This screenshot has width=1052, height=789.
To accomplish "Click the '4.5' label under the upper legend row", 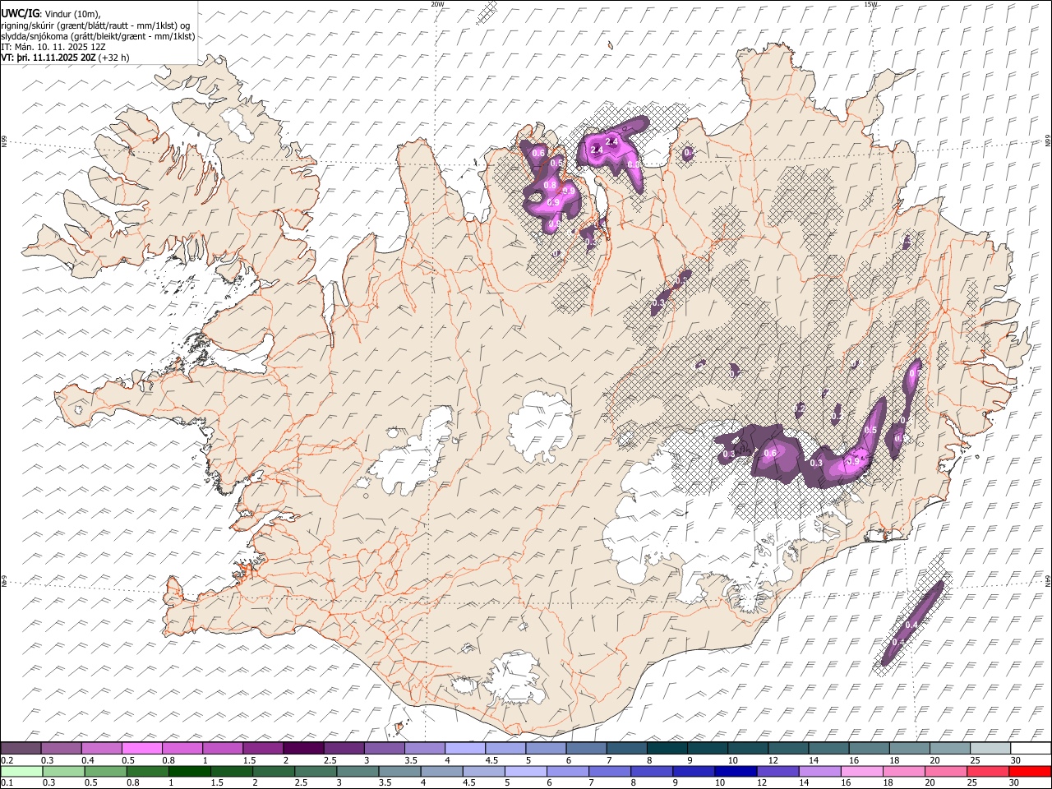I will tap(491, 760).
